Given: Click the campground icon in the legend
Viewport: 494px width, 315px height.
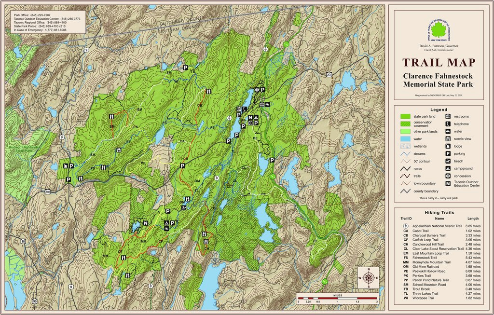Looking at the screenshot, I should (x=448, y=168).
